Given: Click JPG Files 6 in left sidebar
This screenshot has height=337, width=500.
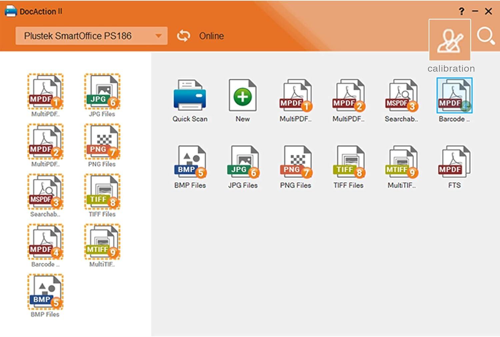Looking at the screenshot, I should [102, 92].
